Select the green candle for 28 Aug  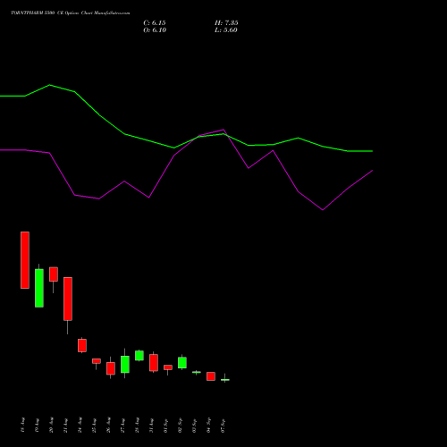[139, 356]
